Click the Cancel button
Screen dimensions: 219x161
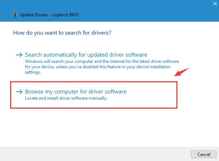coord(203,154)
